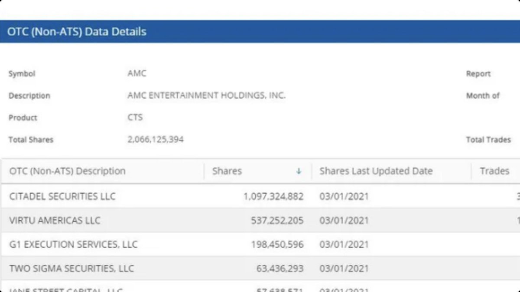Click the AMC ENTERTAINMENT HOLDINGS description text
Viewport: 520px width, 292px height.
coord(207,96)
